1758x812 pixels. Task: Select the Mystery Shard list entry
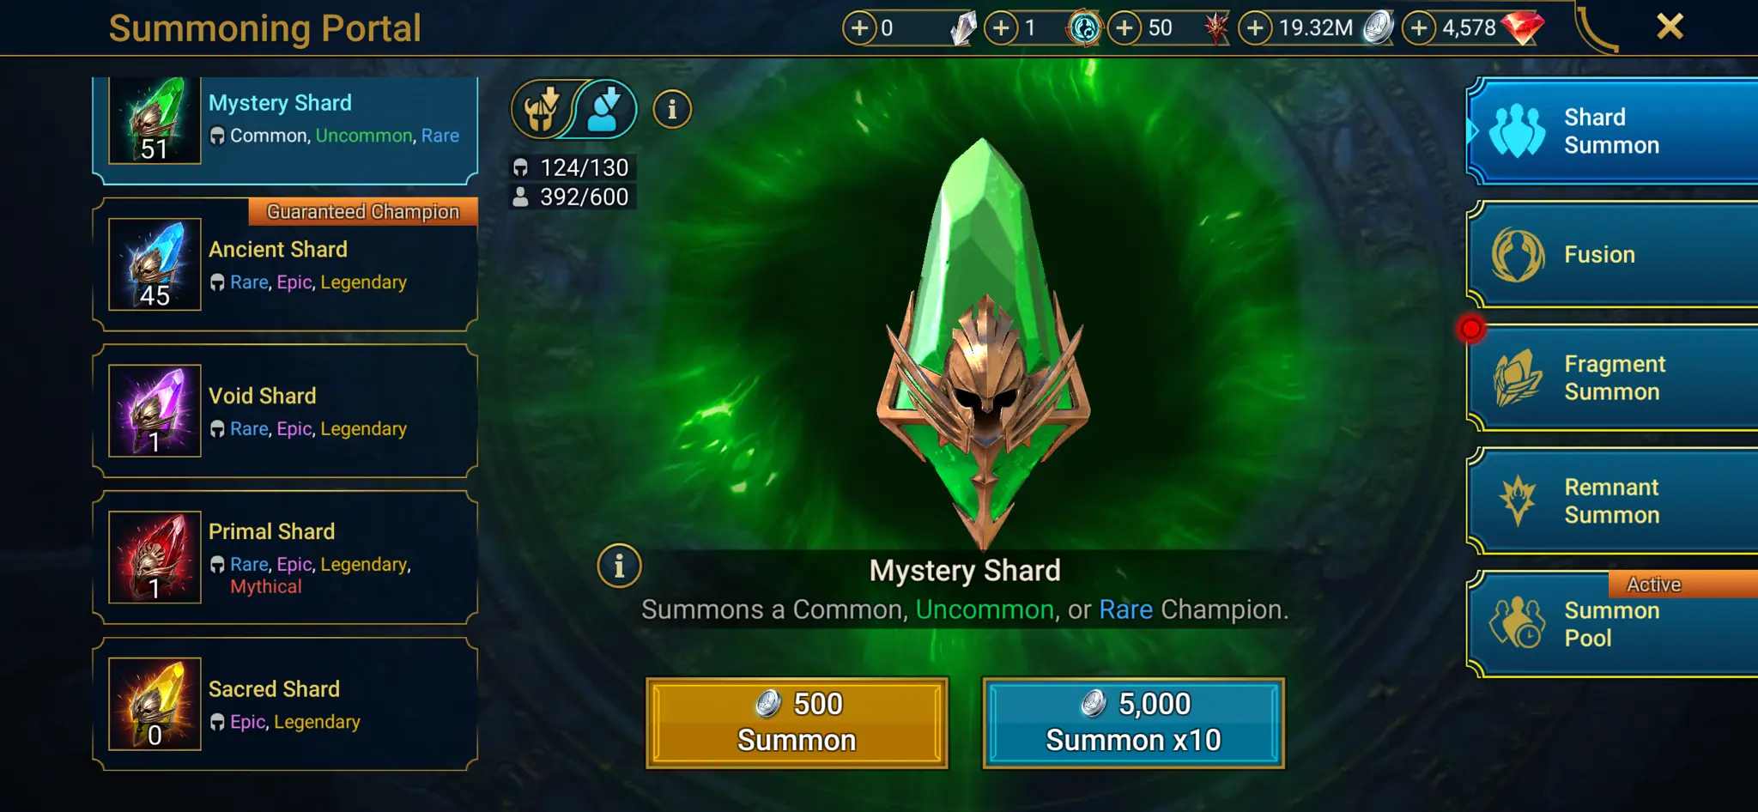(285, 129)
